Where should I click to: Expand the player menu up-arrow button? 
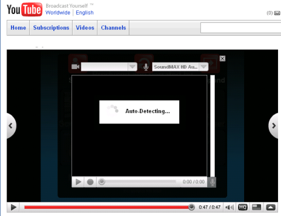(x=270, y=207)
